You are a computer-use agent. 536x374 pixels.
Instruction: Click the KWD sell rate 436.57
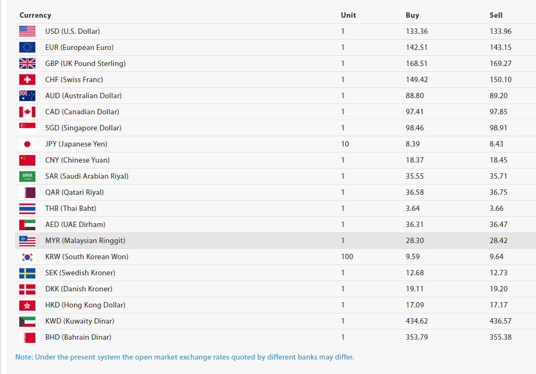(500, 321)
